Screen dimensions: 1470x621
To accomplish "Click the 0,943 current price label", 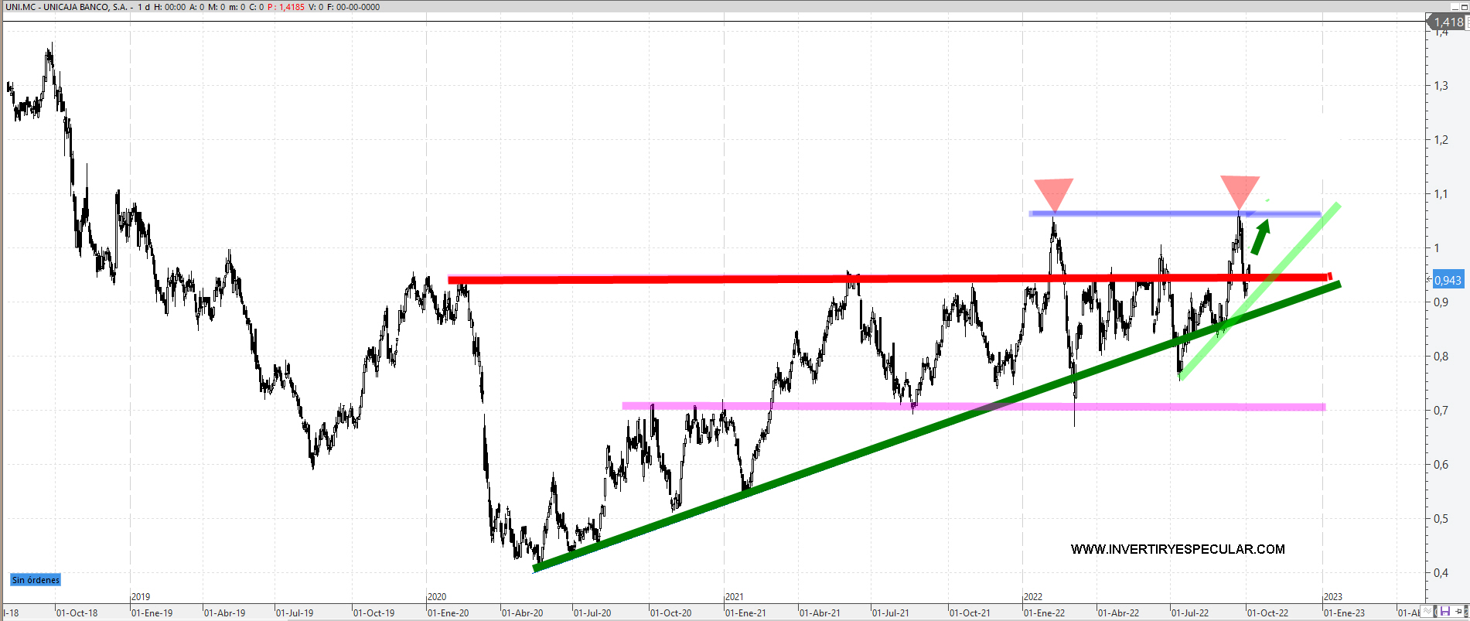I will (1448, 280).
